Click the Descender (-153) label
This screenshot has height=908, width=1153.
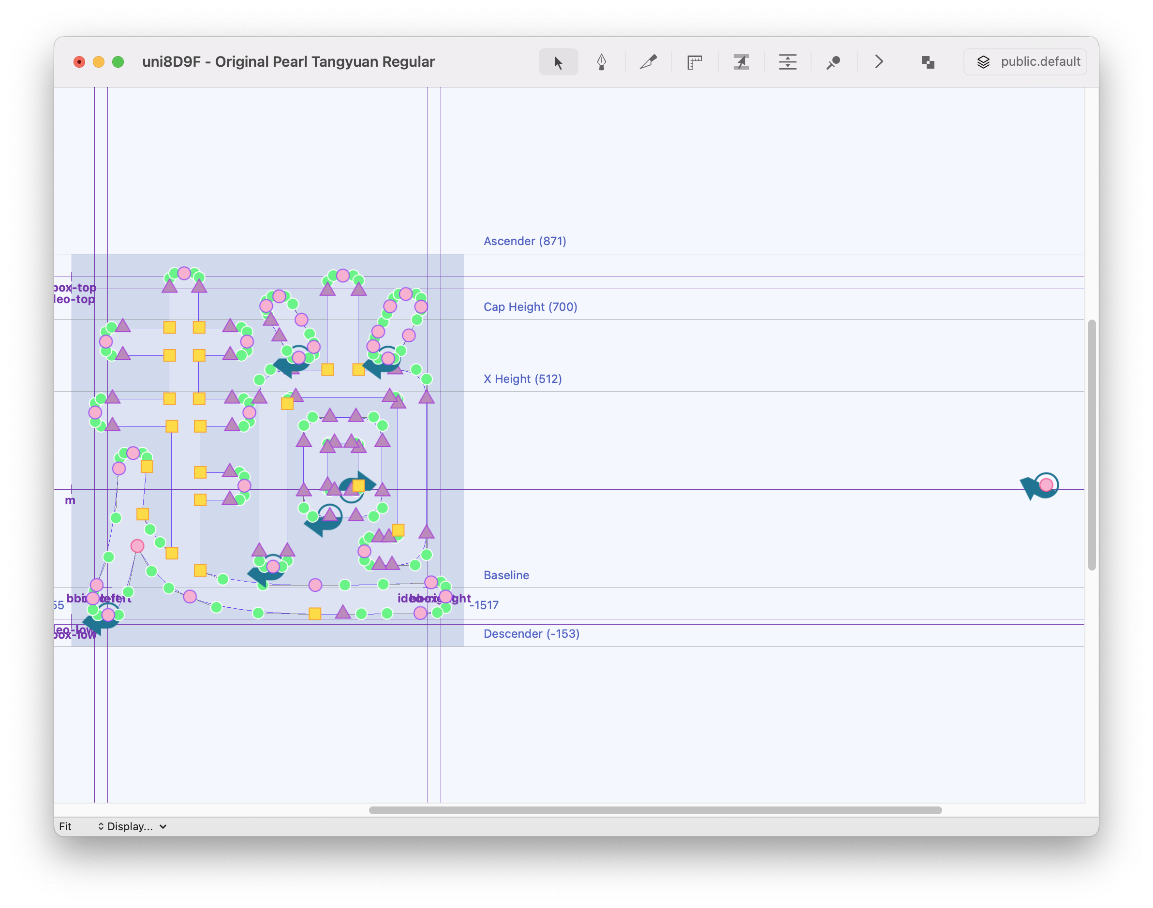click(532, 634)
